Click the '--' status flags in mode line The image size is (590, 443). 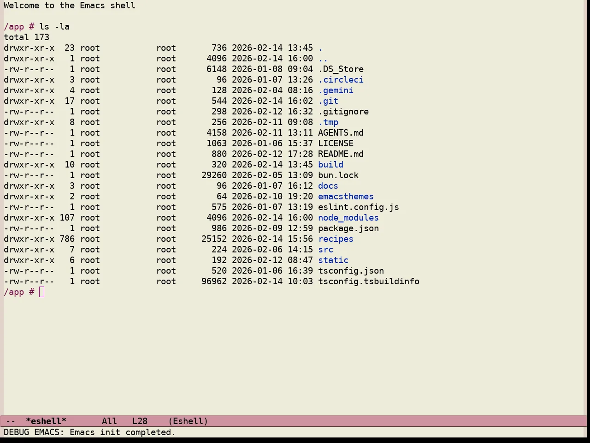[11, 421]
